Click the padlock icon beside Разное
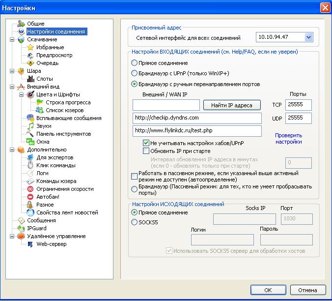This screenshot has height=301, width=332. point(29,205)
